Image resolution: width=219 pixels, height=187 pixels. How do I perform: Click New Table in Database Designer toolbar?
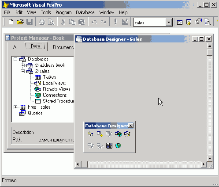(91, 134)
